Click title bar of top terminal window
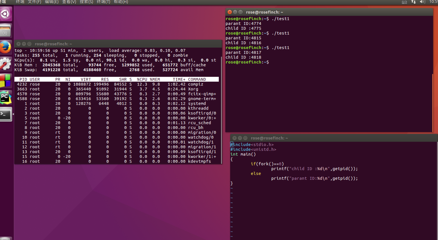This screenshot has height=240, width=438. tap(118, 44)
